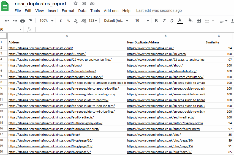Open the View menu
Viewport: 234px width, 155px height.
coord(40,11)
